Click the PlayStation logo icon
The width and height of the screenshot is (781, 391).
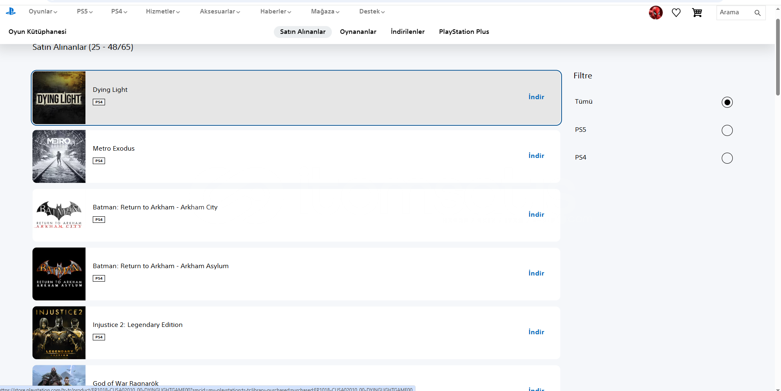[11, 11]
